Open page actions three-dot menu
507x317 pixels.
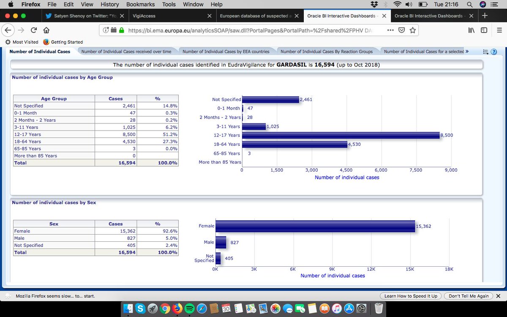click(390, 30)
